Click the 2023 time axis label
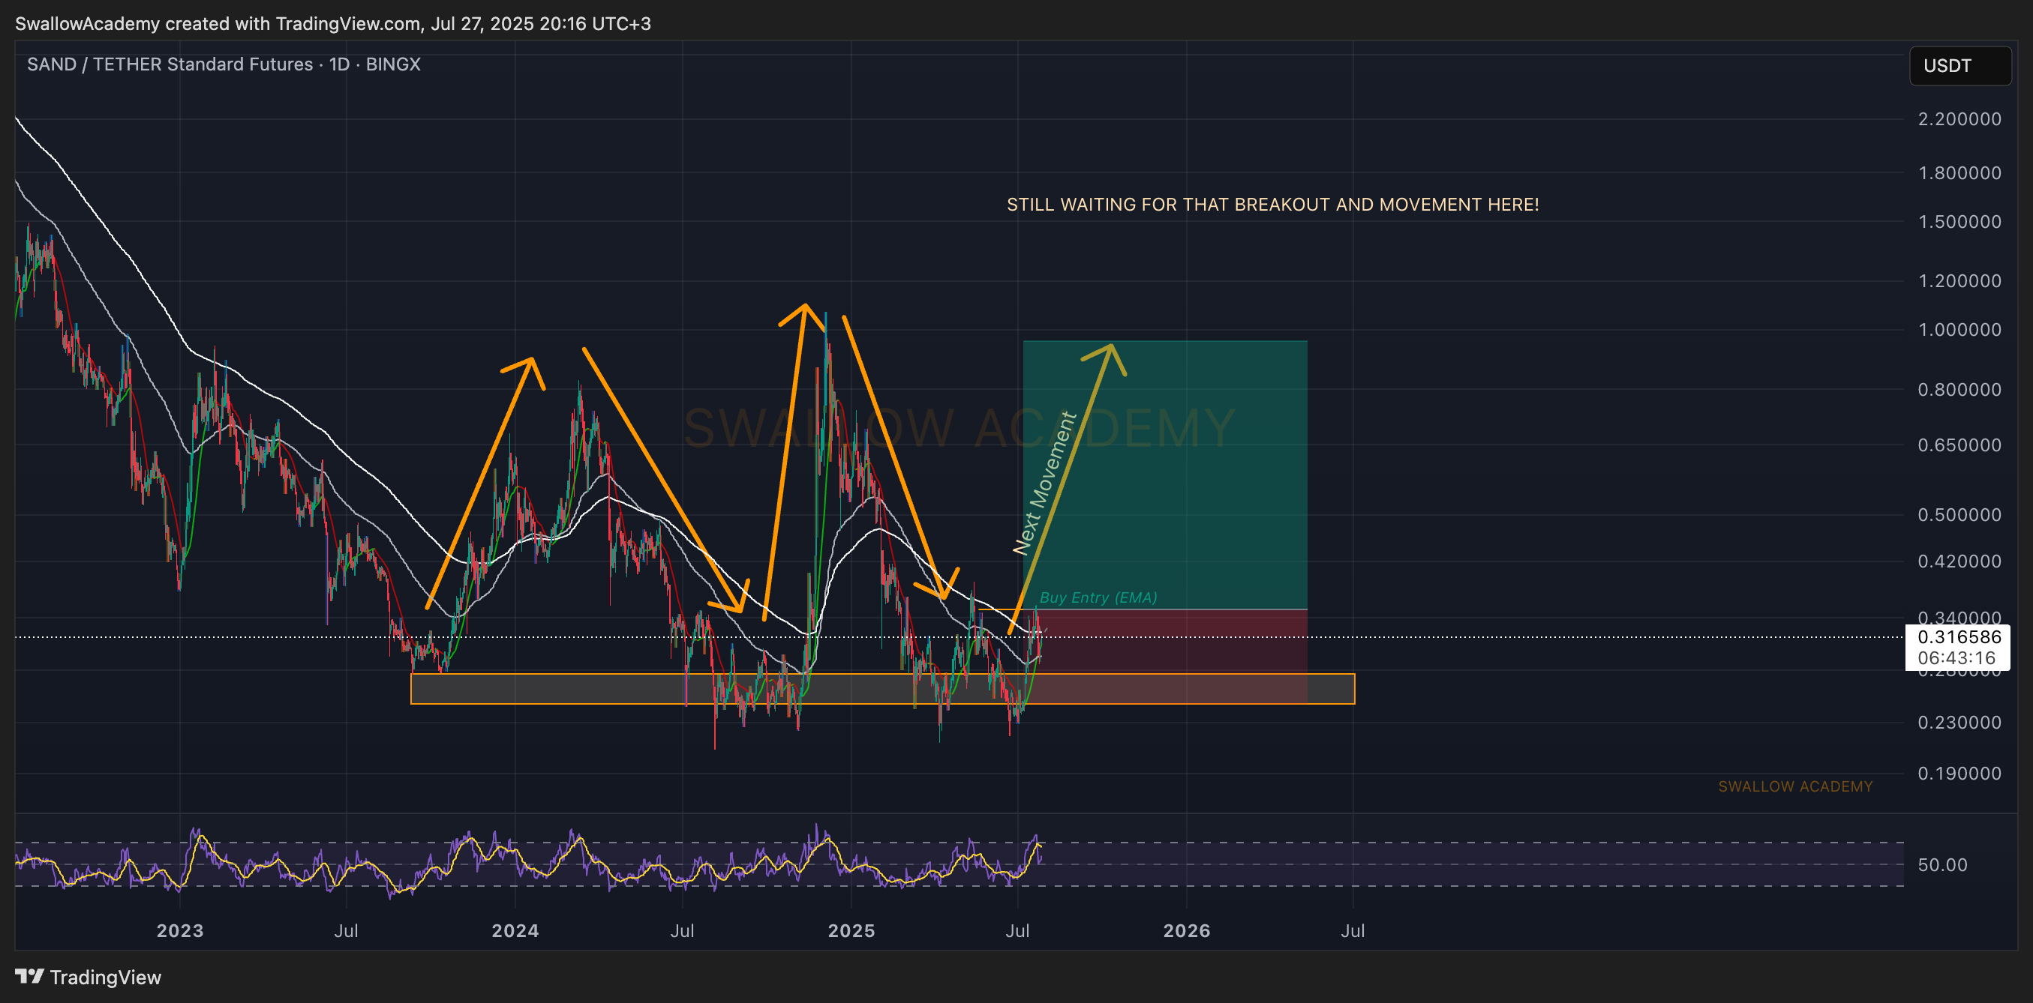Viewport: 2033px width, 1003px height. [x=180, y=930]
